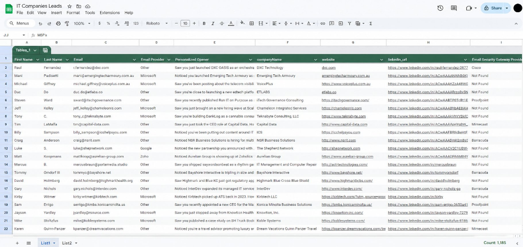This screenshot has height=247, width=523.
Task: Increase font size with plus button
Action: 194,23
